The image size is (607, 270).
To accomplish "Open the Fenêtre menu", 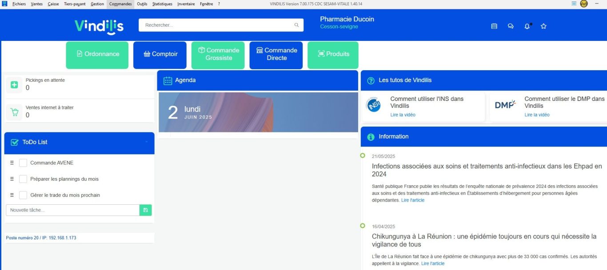I will coord(206,4).
